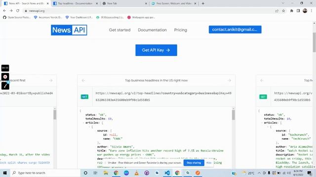Screen dimensions: 316x177
Task: Open the Chrome three-dot menu
Action: (x=312, y=11)
